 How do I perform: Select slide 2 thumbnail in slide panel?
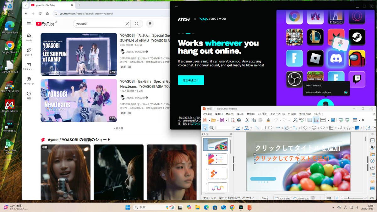tap(217, 159)
